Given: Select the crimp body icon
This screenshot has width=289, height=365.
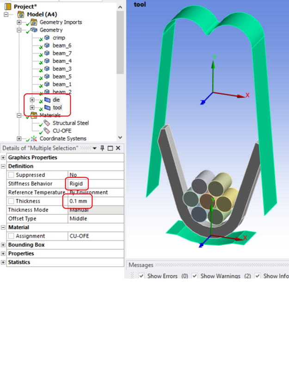Looking at the screenshot, I should click(47, 38).
